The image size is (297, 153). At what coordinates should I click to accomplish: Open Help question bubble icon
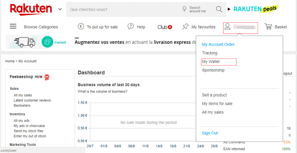pos(131,27)
